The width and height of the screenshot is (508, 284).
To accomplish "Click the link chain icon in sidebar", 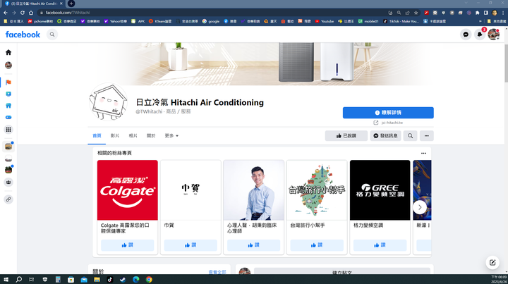I will (x=8, y=199).
